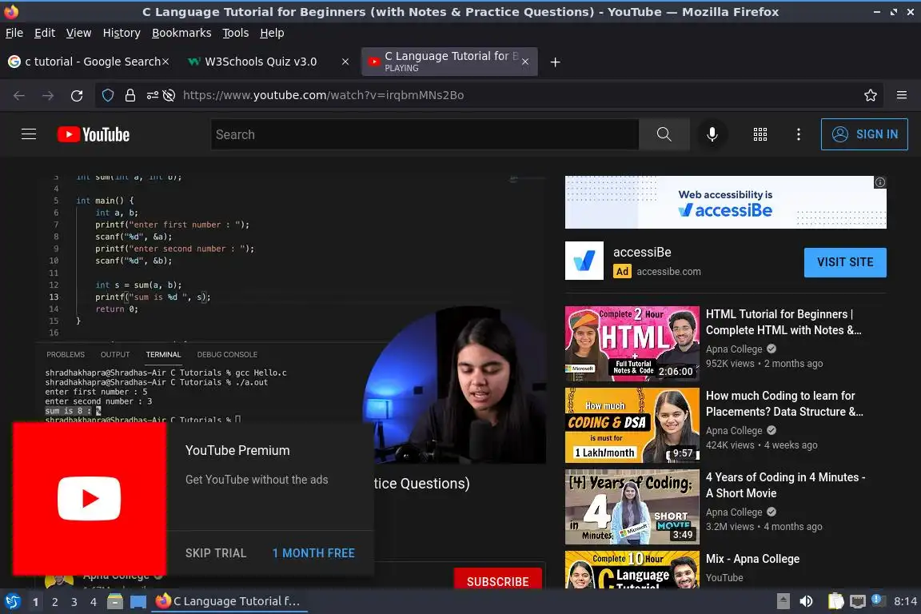Open 4 Years of Coding thumbnail
This screenshot has height=614, width=921.
click(x=632, y=507)
